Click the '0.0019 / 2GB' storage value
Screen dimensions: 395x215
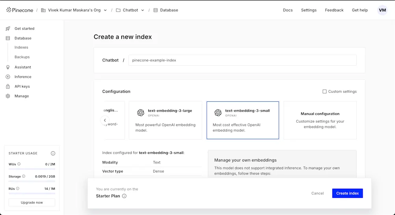click(45, 176)
